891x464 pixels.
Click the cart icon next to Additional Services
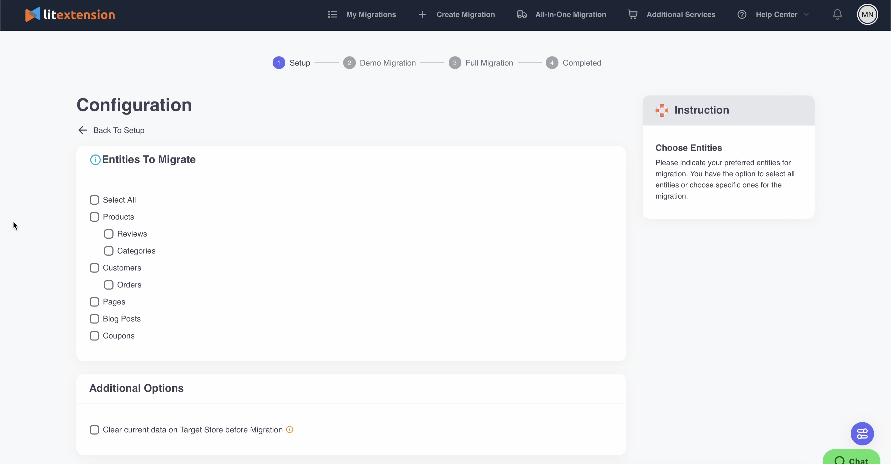[x=633, y=14]
